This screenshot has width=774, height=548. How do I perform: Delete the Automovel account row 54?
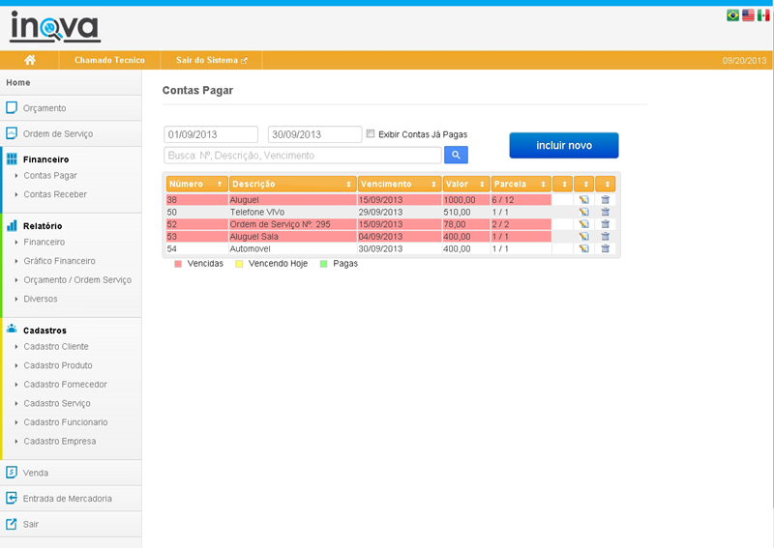(x=605, y=248)
